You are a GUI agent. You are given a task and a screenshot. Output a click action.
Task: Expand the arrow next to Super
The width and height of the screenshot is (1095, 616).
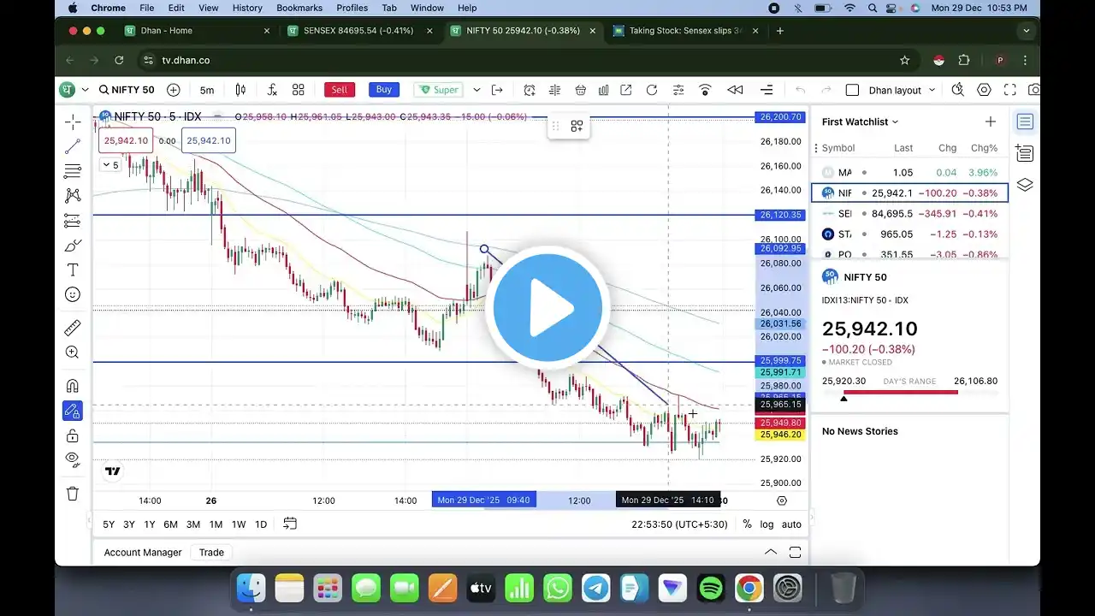coord(476,90)
